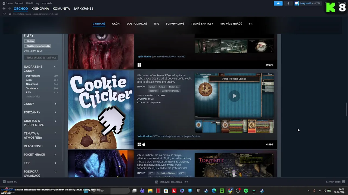The width and height of the screenshot is (348, 195).
Task: Click the plus icon next to Přidat hru
Action: [x=4, y=182]
